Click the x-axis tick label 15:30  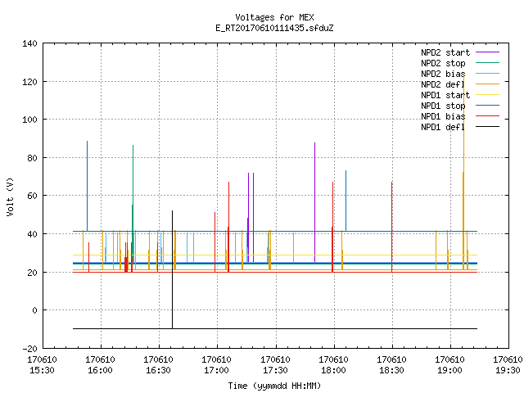tap(42, 370)
